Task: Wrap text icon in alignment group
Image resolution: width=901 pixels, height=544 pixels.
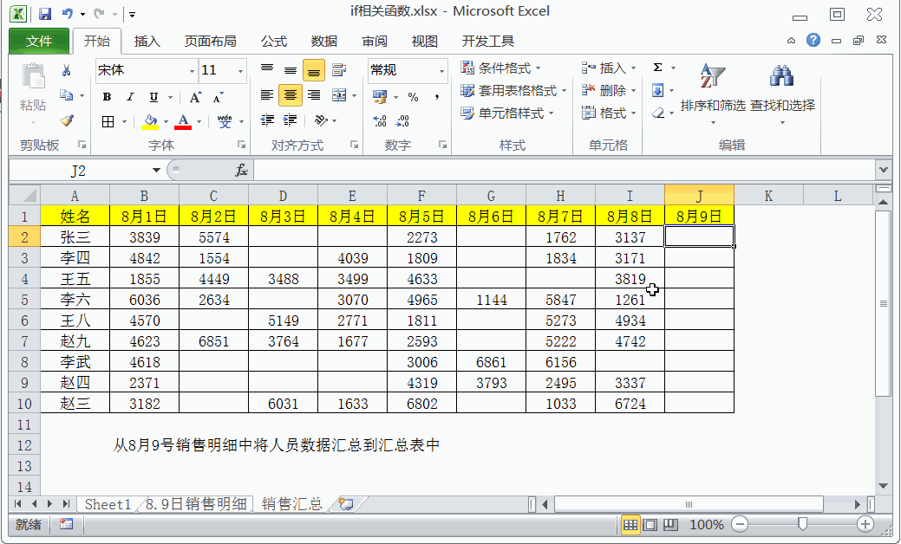Action: (x=339, y=70)
